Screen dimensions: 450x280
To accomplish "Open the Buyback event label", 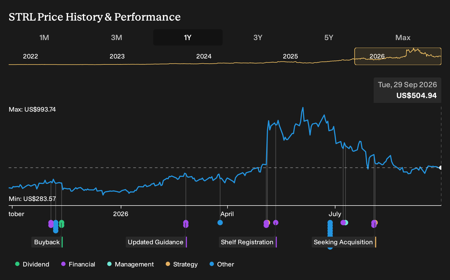I will click(47, 242).
